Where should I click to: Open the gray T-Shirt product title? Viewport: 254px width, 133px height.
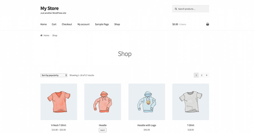coord(190,125)
